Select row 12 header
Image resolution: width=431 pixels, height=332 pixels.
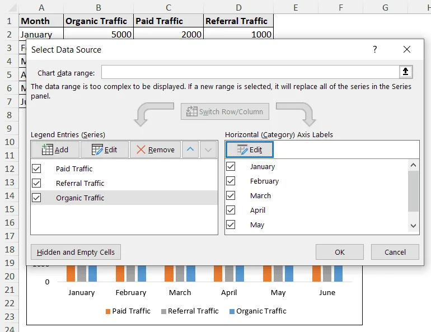(10, 169)
